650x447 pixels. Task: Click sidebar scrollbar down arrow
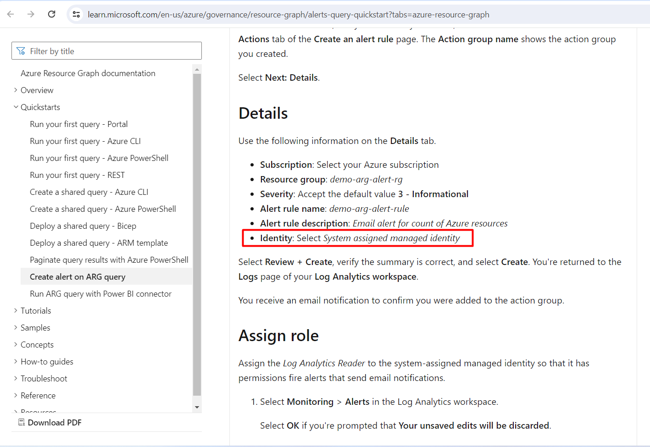coord(197,407)
